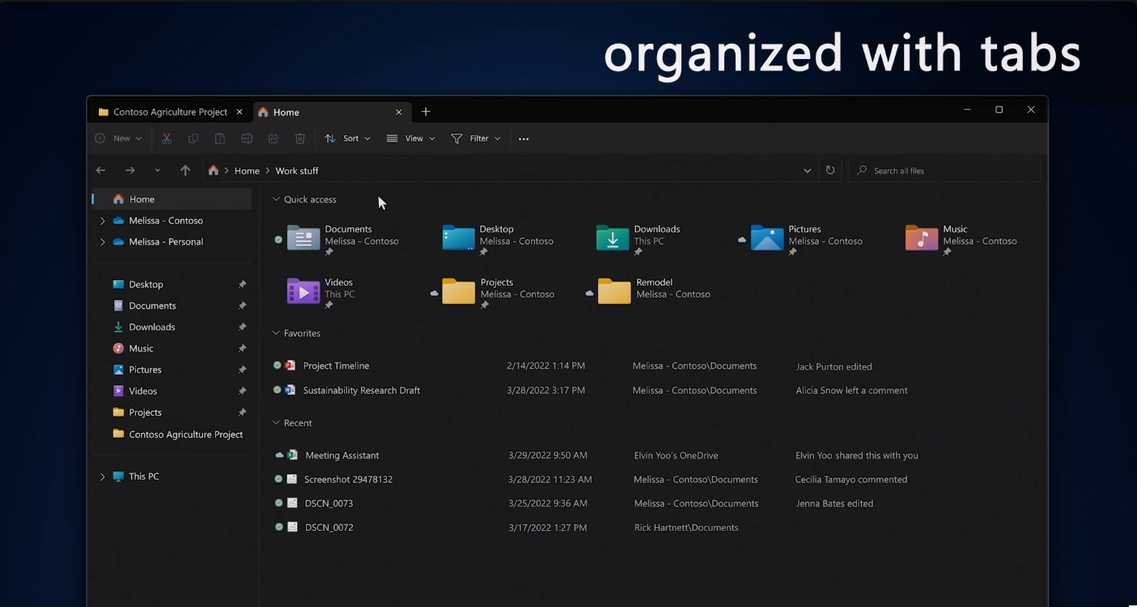Click the Delete trash icon
Viewport: 1137px width, 607px height.
[300, 138]
